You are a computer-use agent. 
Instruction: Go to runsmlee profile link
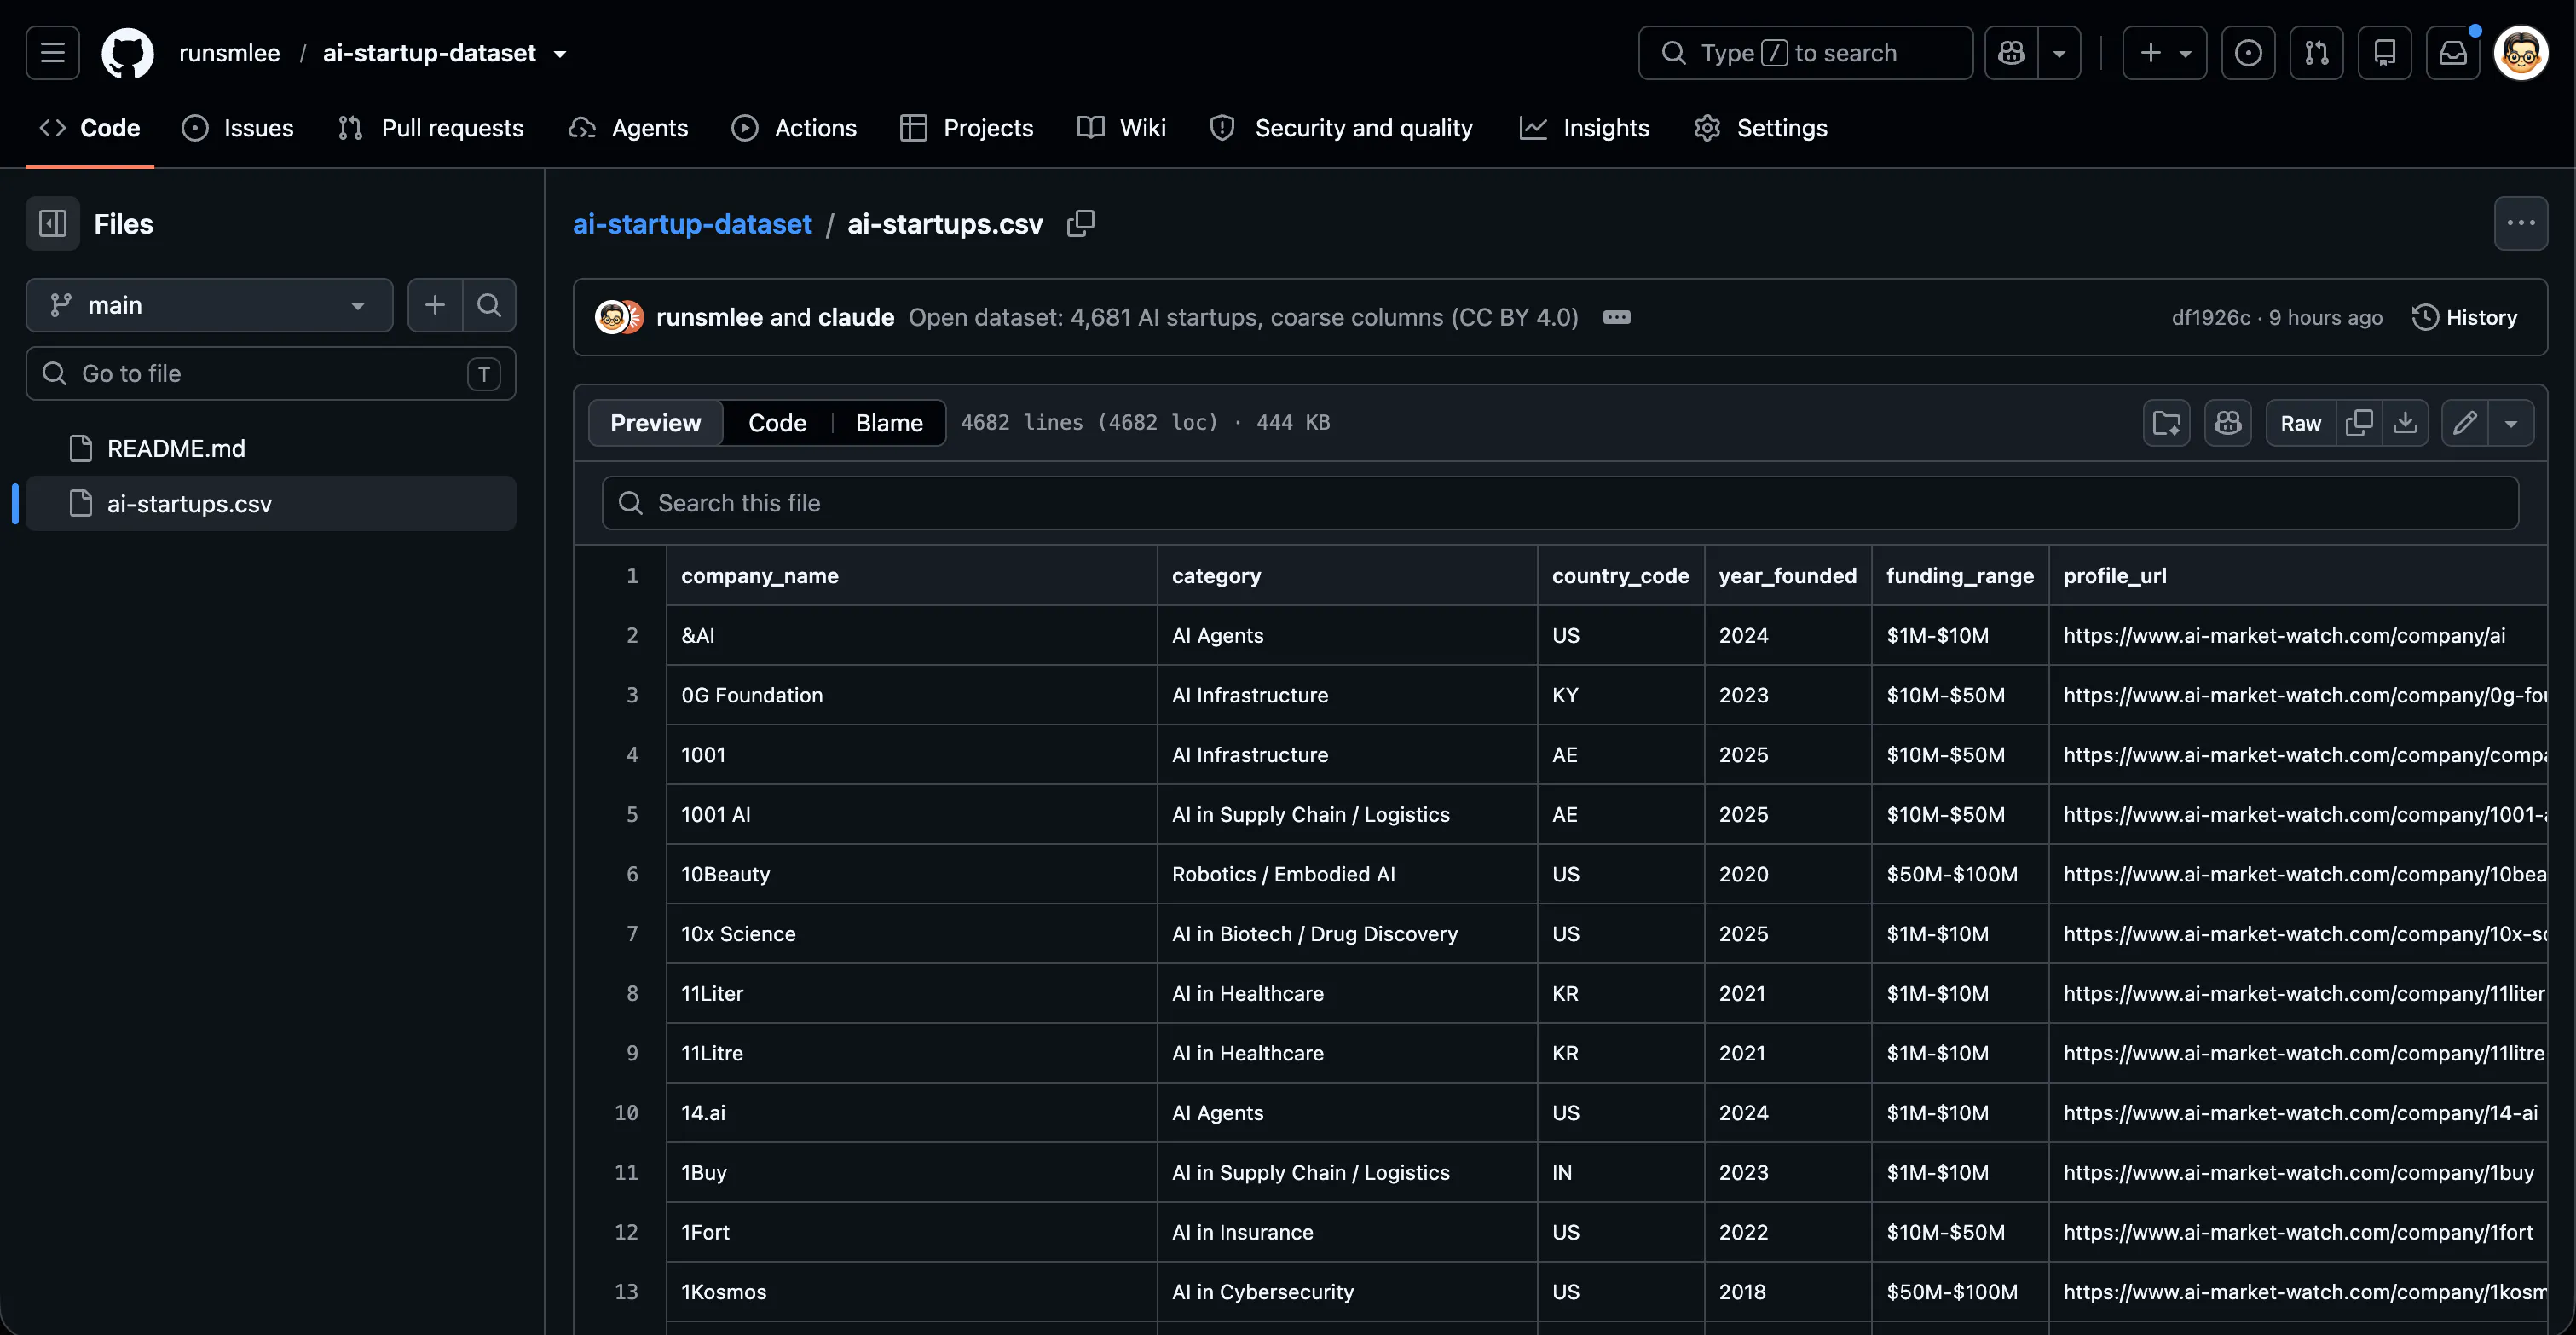[x=229, y=53]
